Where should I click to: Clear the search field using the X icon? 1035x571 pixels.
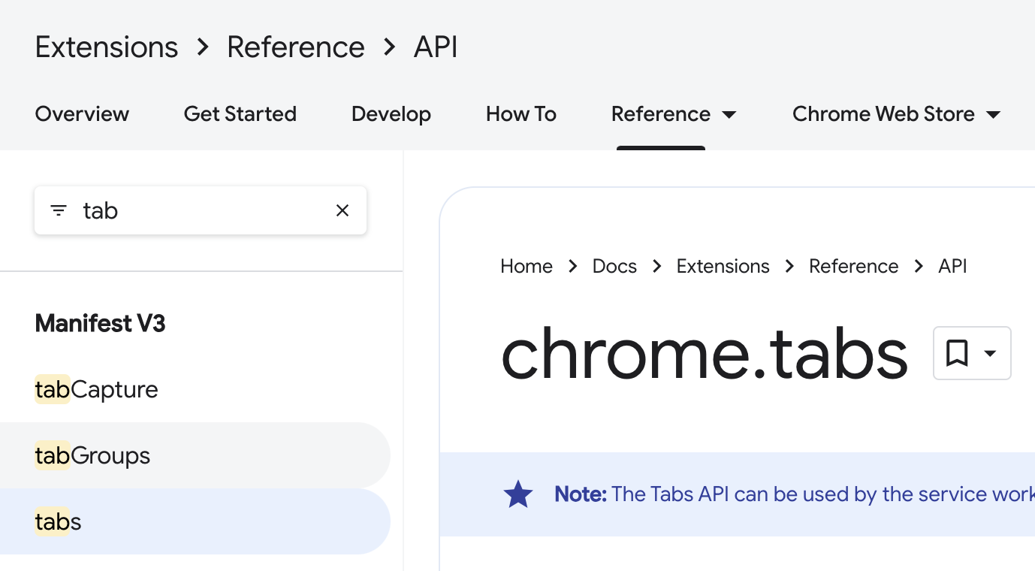pos(342,210)
